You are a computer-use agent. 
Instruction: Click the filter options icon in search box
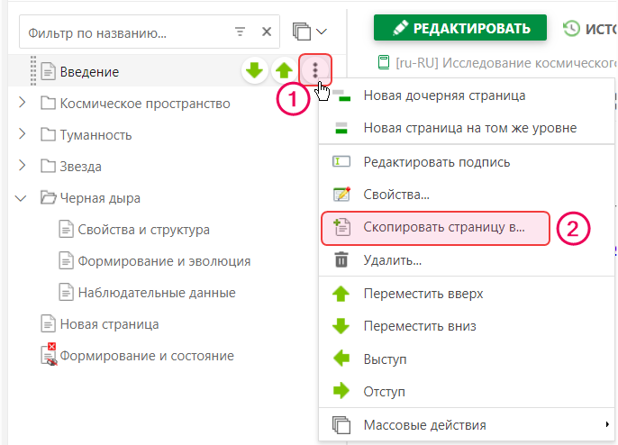tap(240, 32)
